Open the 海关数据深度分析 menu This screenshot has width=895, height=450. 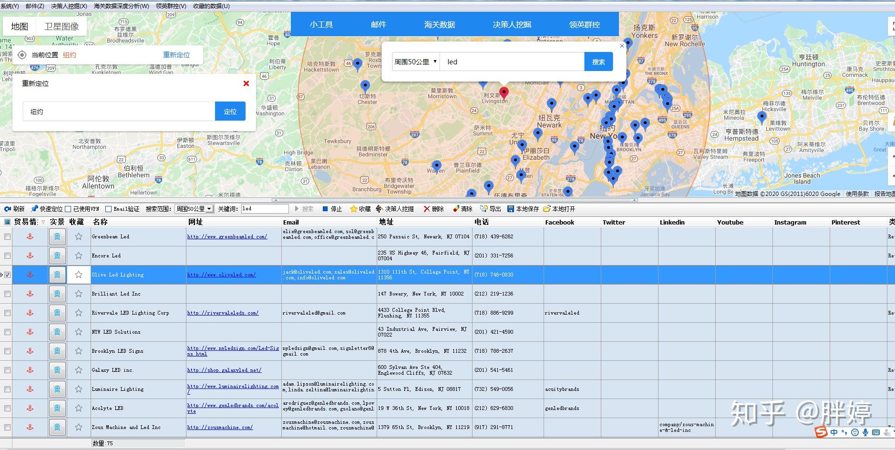pyautogui.click(x=121, y=6)
